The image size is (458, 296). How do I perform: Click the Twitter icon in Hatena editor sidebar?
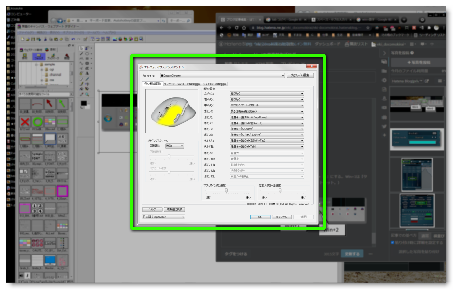pyautogui.click(x=384, y=126)
